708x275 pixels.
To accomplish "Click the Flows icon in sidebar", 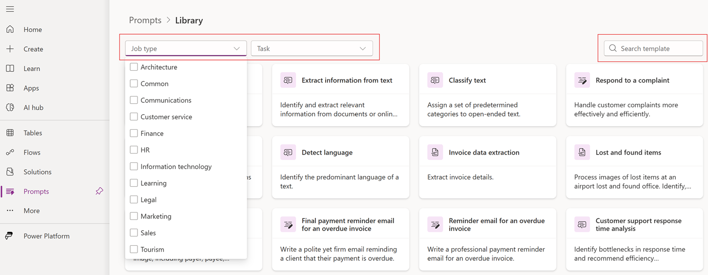I will 10,152.
